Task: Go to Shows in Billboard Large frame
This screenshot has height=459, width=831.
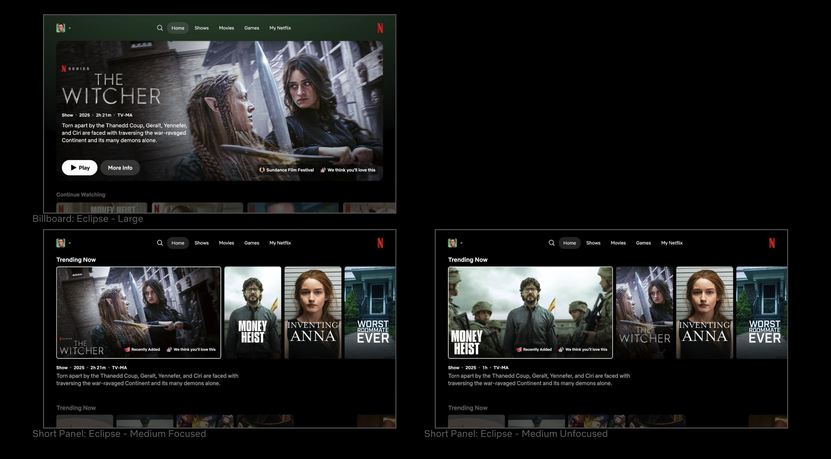Action: (201, 28)
